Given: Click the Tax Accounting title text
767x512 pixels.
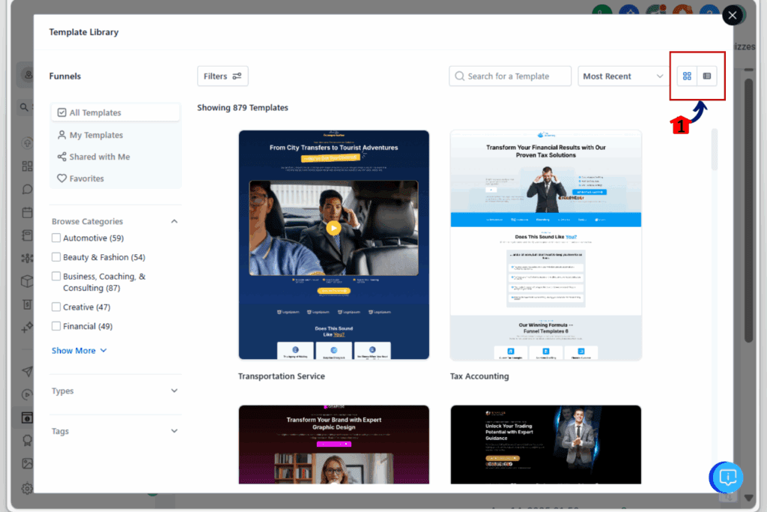Looking at the screenshot, I should (479, 376).
